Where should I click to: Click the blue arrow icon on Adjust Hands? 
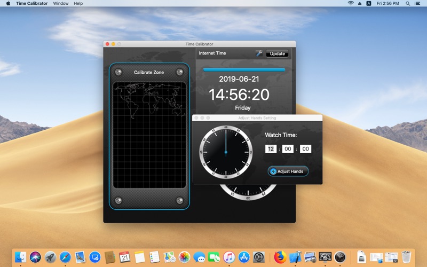[273, 171]
